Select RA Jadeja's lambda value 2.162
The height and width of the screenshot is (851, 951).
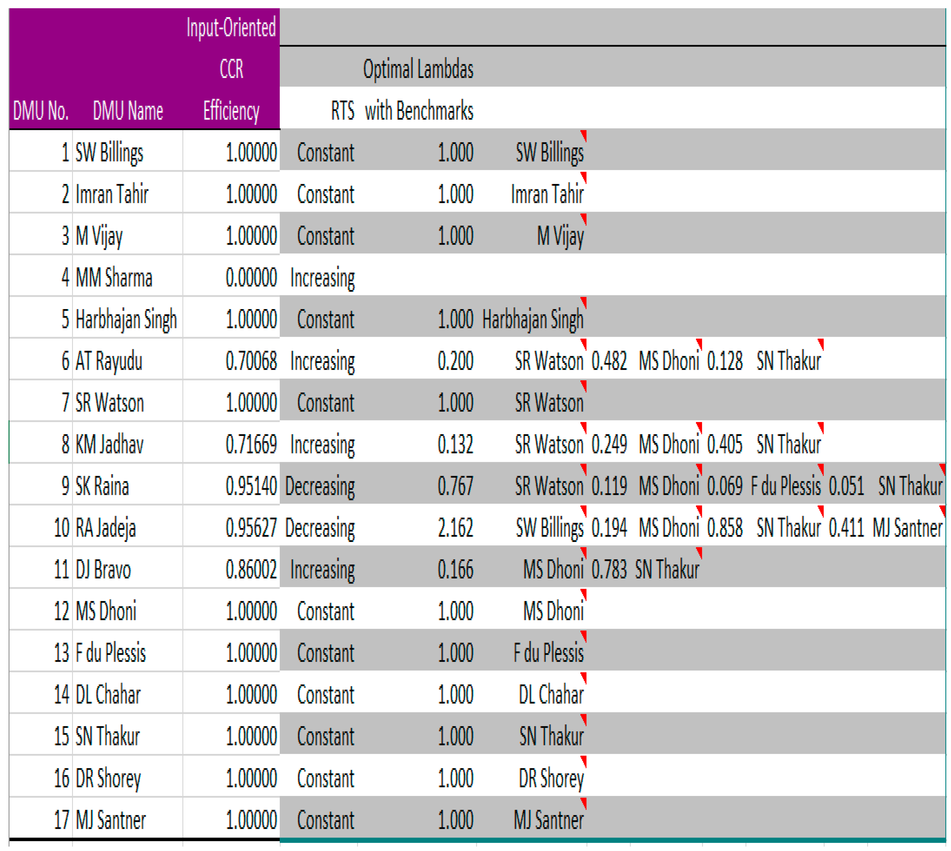tap(455, 528)
